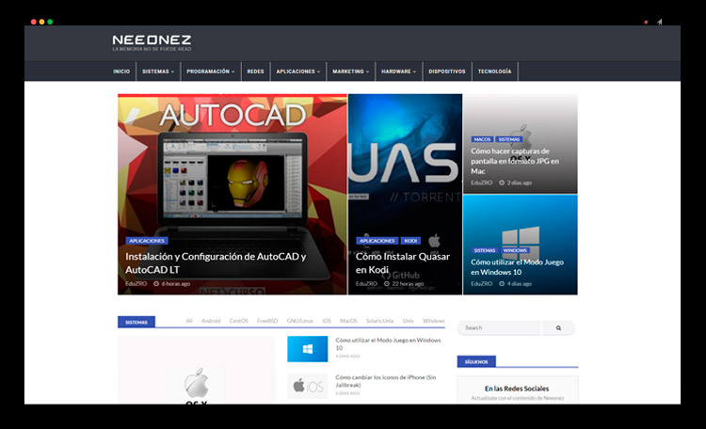Click the Sistemas tag on the Windows 10 post
Viewport: 706px width, 429px height.
[x=485, y=250]
